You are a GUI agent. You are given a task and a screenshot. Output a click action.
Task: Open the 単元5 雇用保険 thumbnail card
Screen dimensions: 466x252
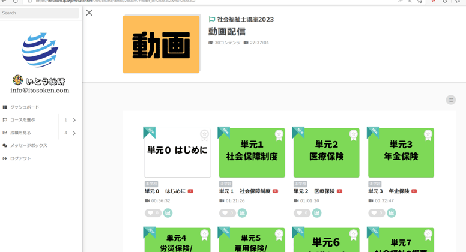pyautogui.click(x=252, y=240)
